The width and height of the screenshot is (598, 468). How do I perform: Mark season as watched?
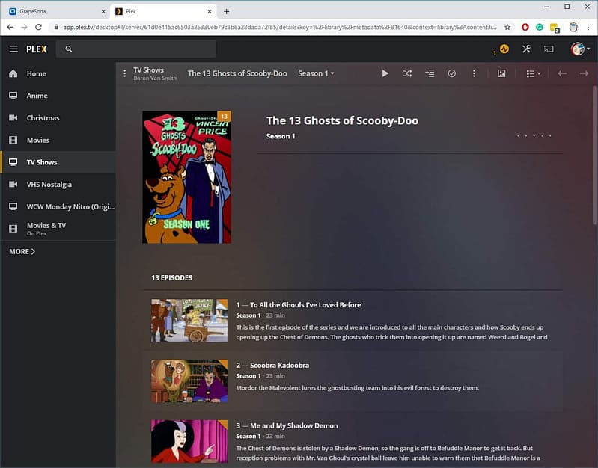coord(451,73)
